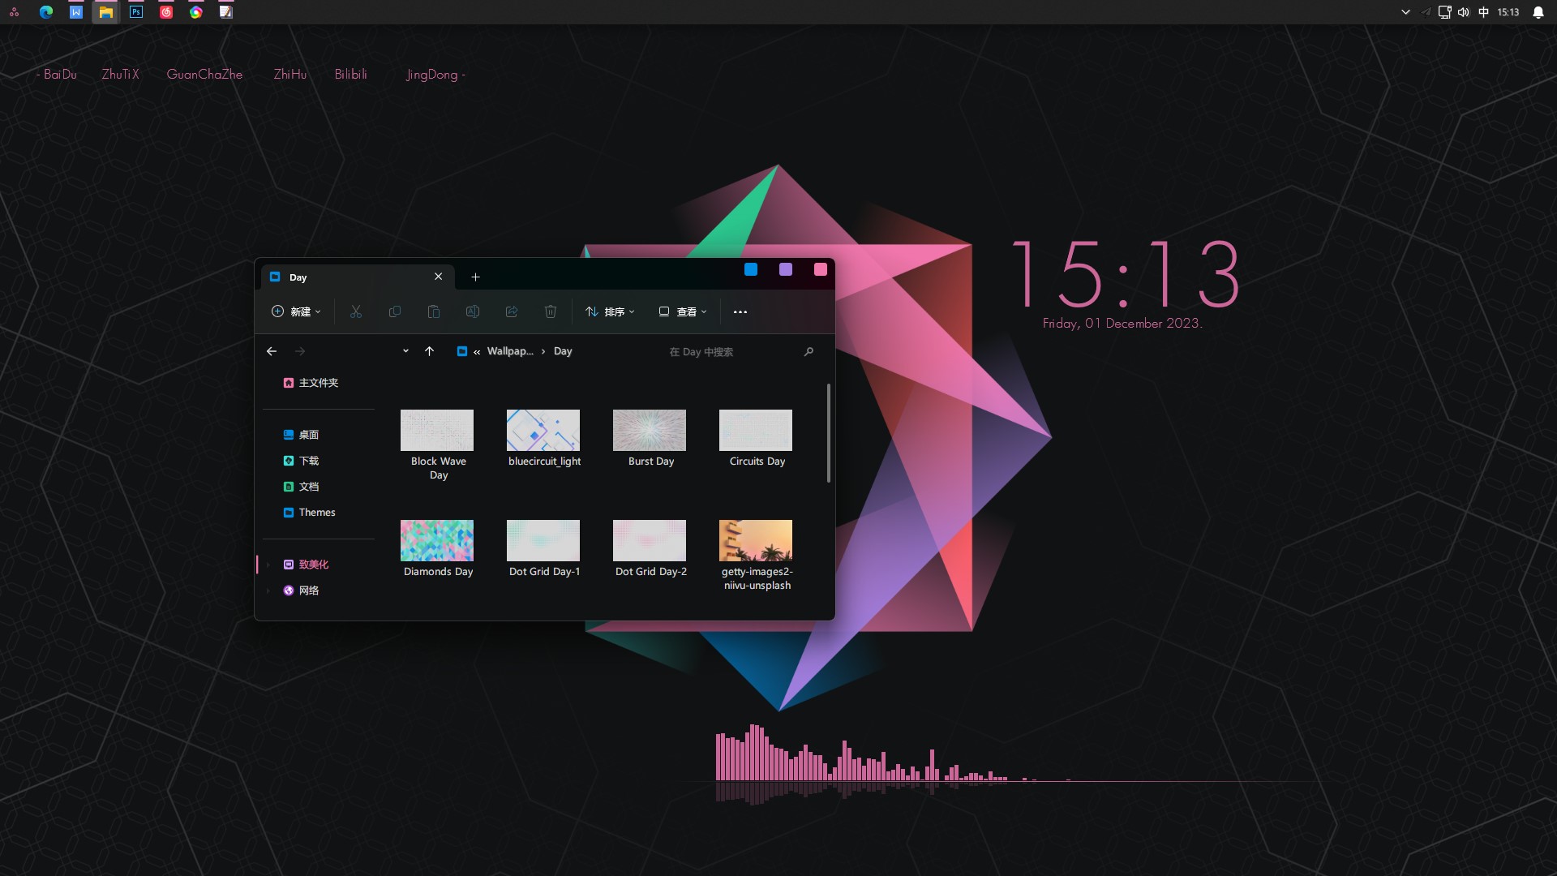Click the Paste icon in the toolbar
This screenshot has width=1557, height=876.
[433, 311]
